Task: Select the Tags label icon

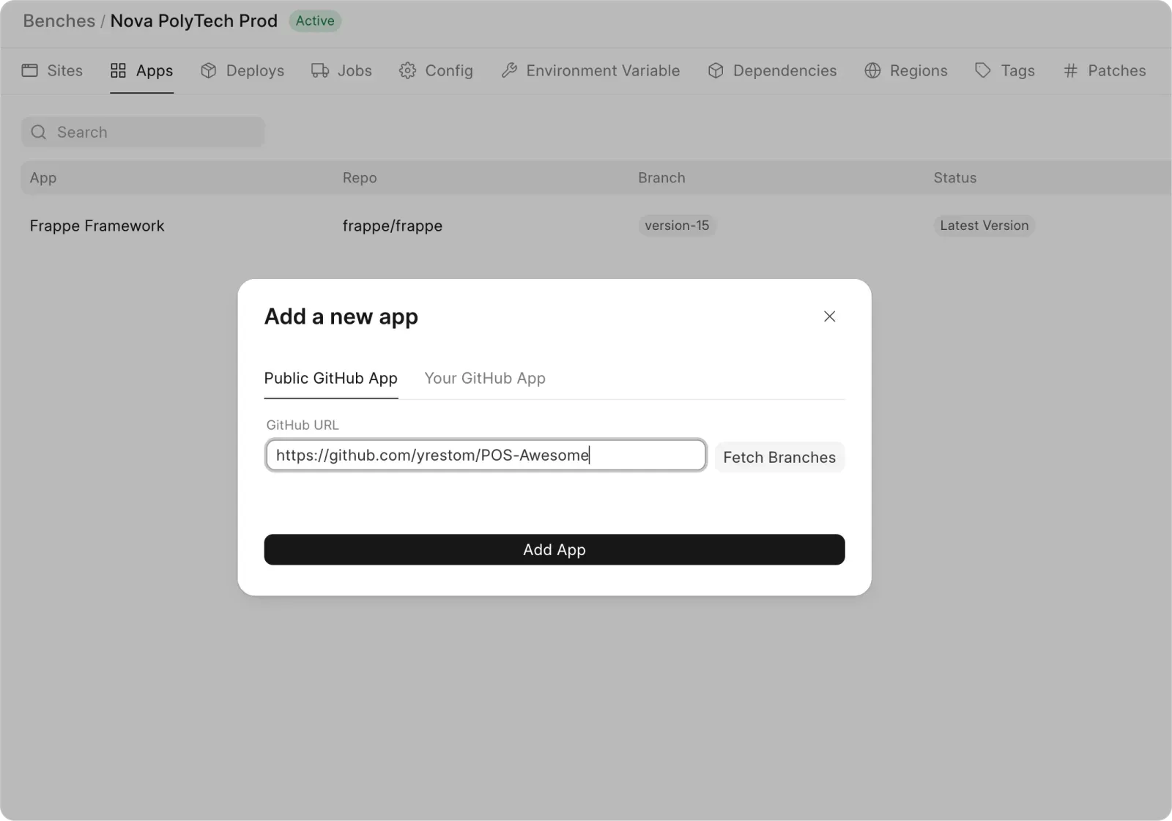Action: 982,70
